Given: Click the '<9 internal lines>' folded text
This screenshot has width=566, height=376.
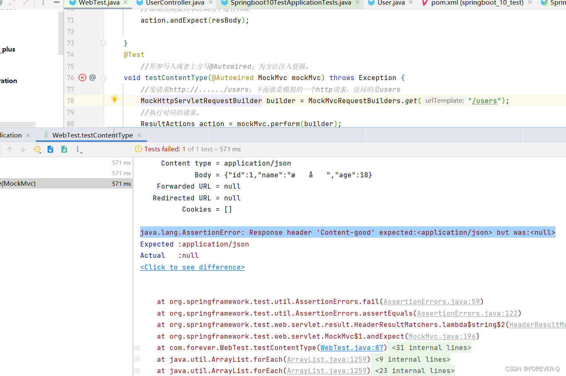Looking at the screenshot, I should click(x=412, y=360).
